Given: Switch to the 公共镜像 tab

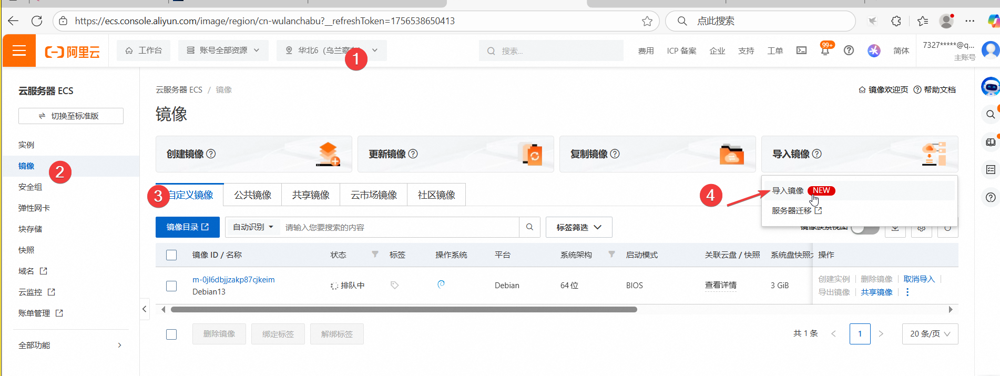Looking at the screenshot, I should pyautogui.click(x=252, y=195).
